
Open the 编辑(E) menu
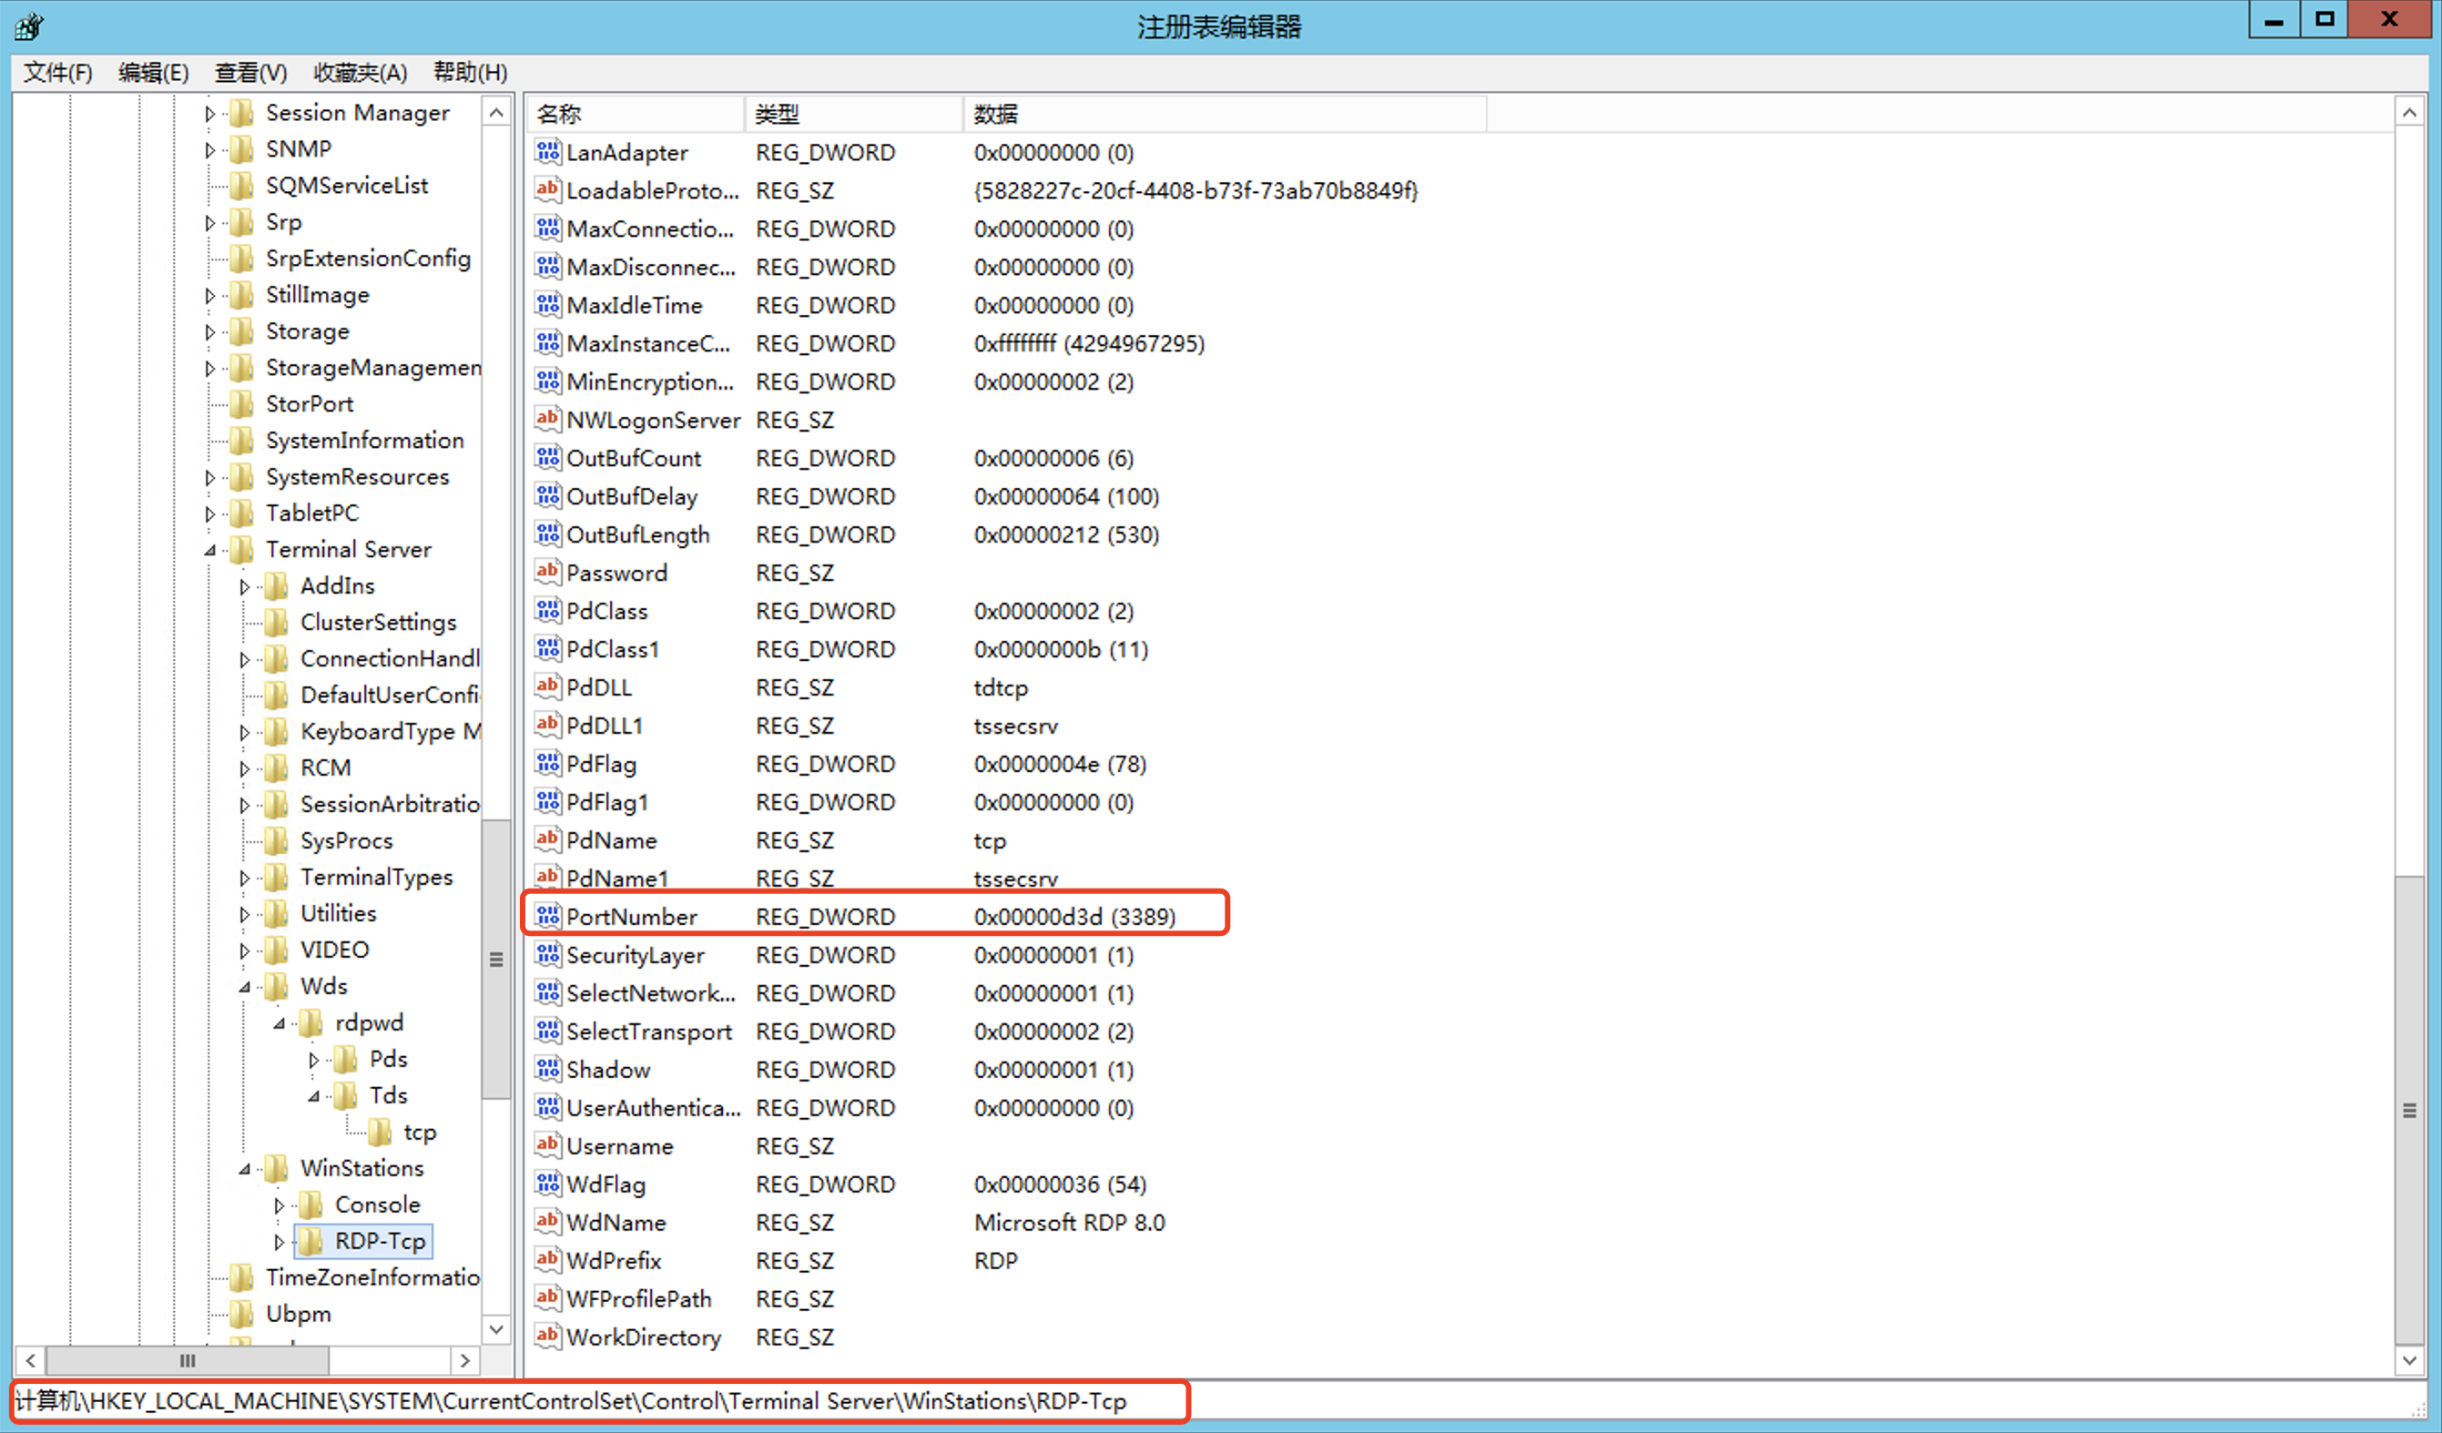(x=153, y=73)
